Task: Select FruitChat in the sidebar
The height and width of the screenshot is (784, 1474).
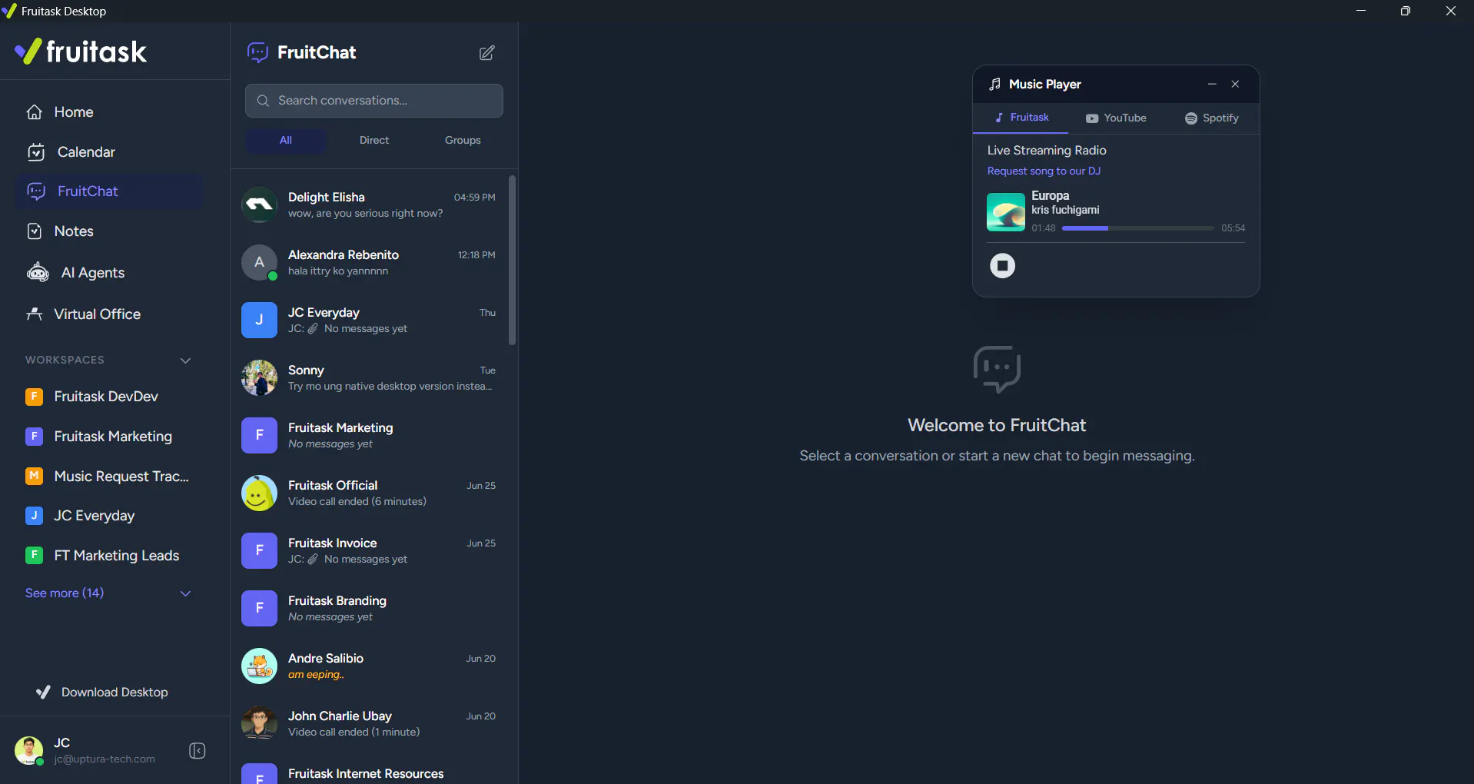Action: click(109, 191)
